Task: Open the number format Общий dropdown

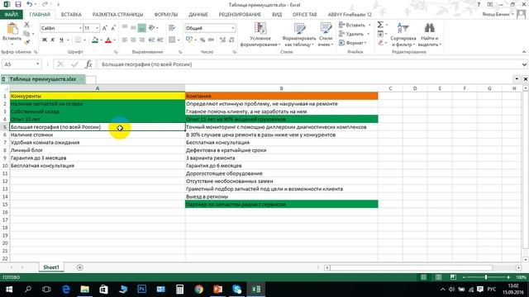Action: coord(233,28)
